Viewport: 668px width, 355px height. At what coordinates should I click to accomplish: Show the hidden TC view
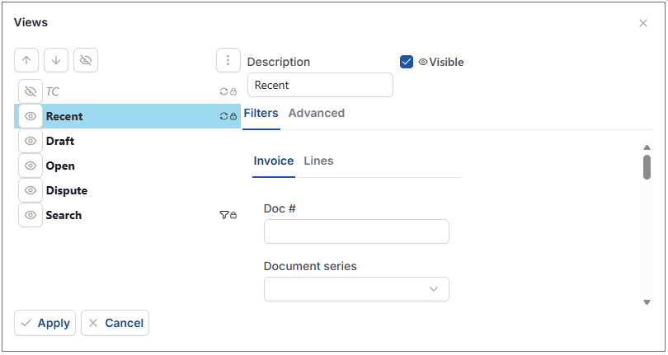coord(31,91)
